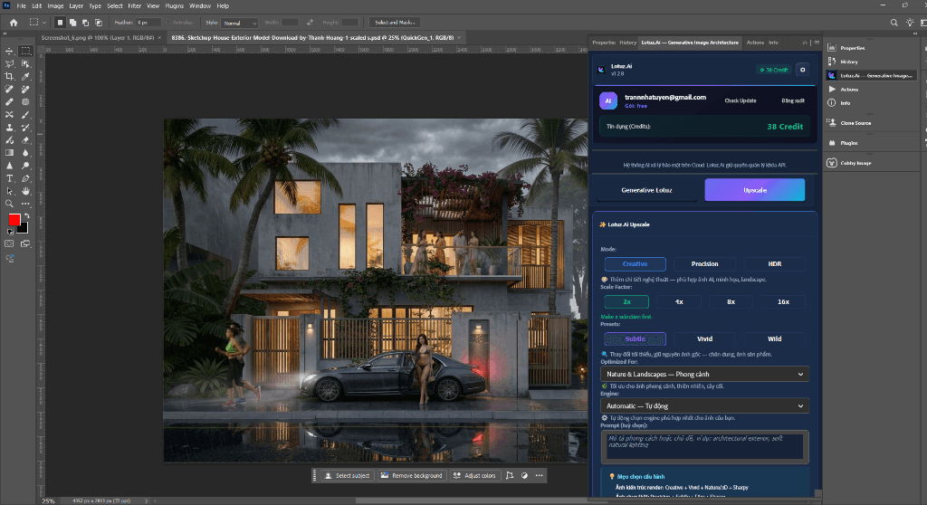Select the Move tool
The height and width of the screenshot is (505, 927).
tap(9, 51)
